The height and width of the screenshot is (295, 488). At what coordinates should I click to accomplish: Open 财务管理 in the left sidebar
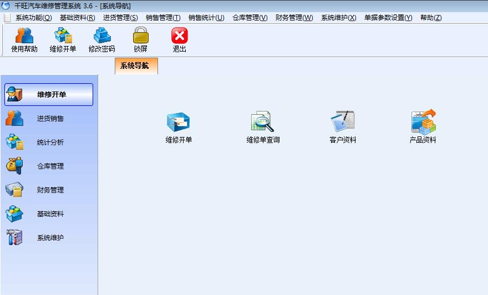(49, 190)
